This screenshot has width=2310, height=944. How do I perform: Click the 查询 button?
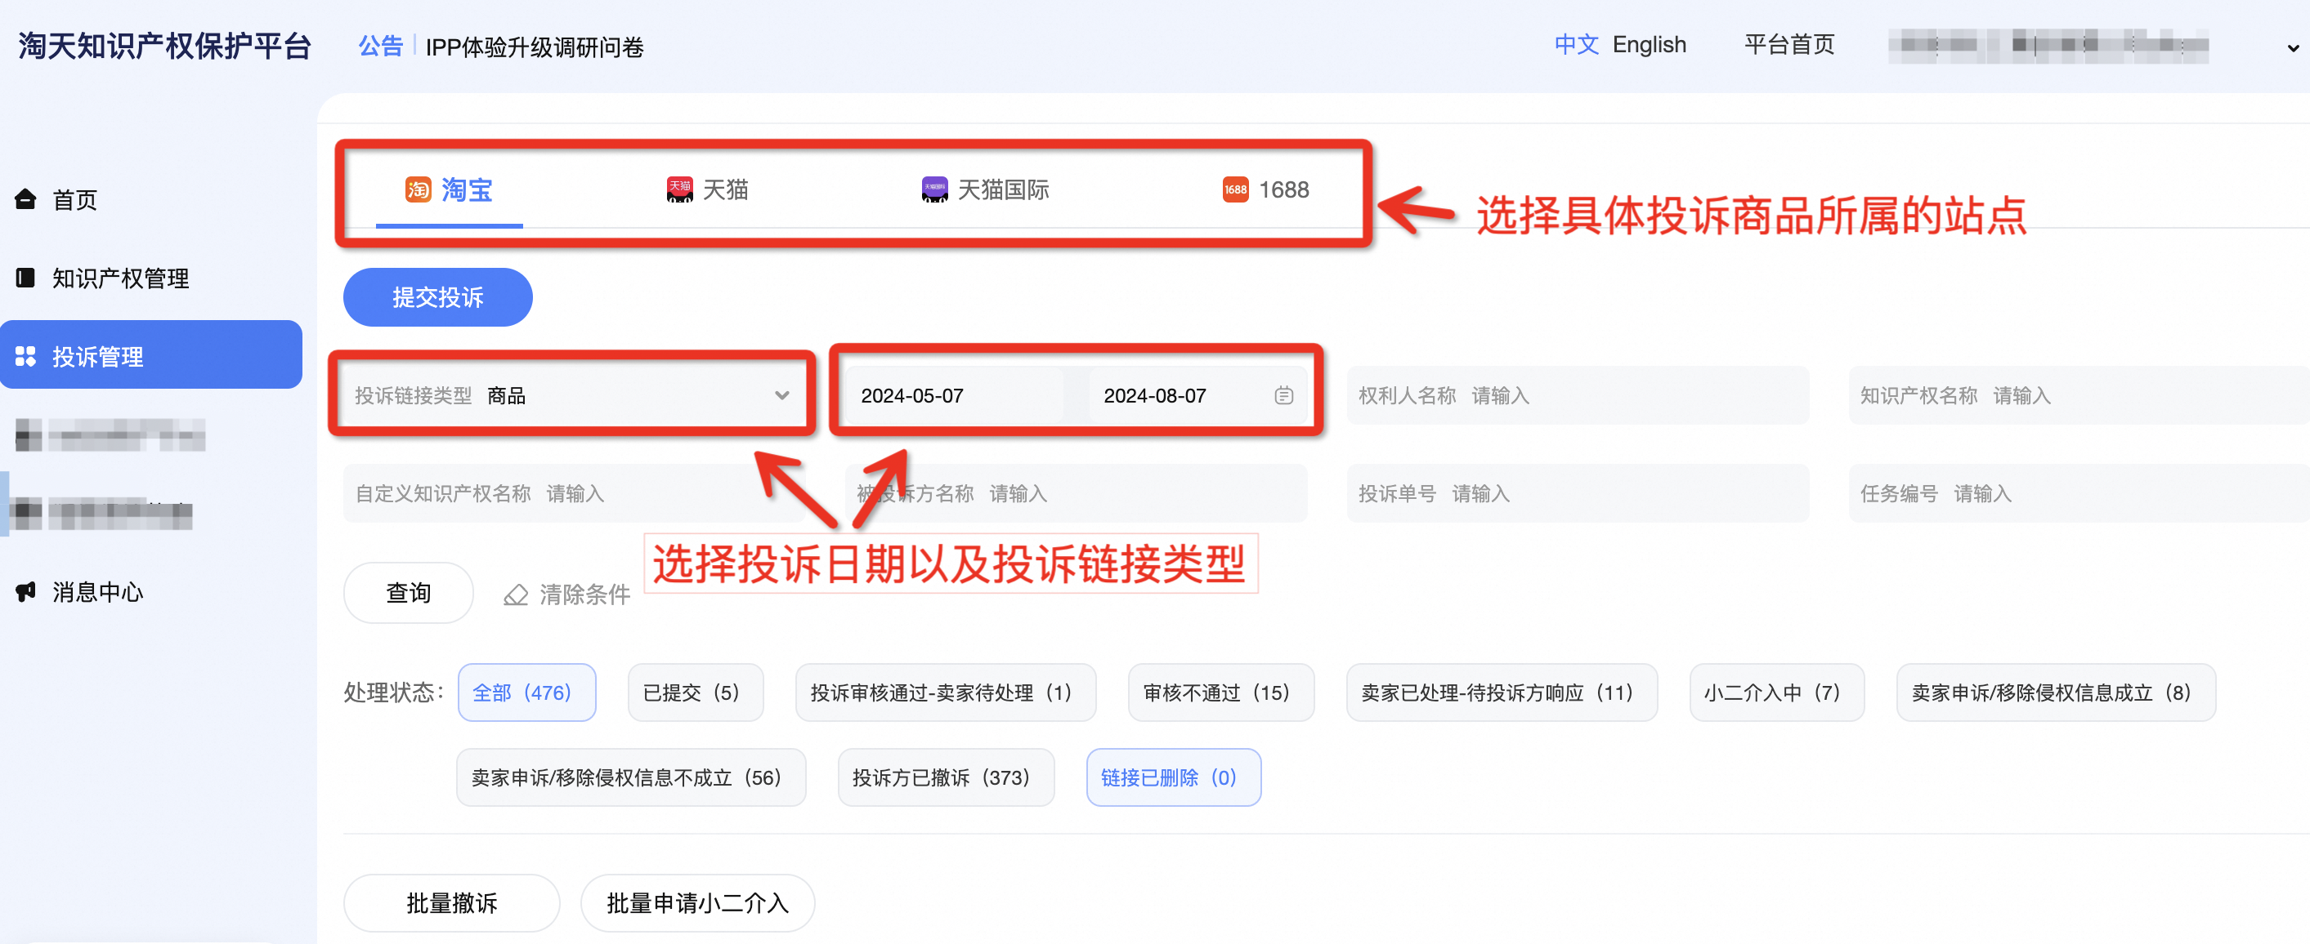[408, 592]
